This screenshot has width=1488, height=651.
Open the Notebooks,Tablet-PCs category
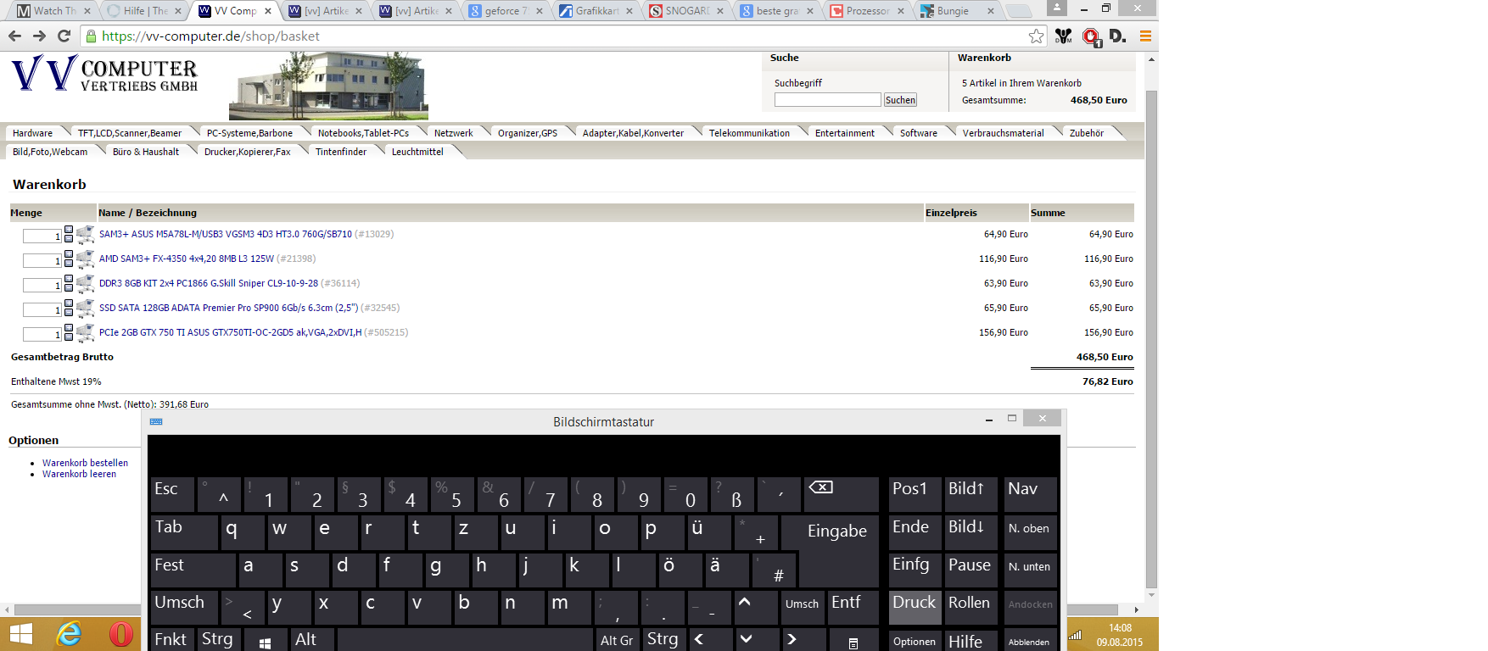tap(363, 133)
